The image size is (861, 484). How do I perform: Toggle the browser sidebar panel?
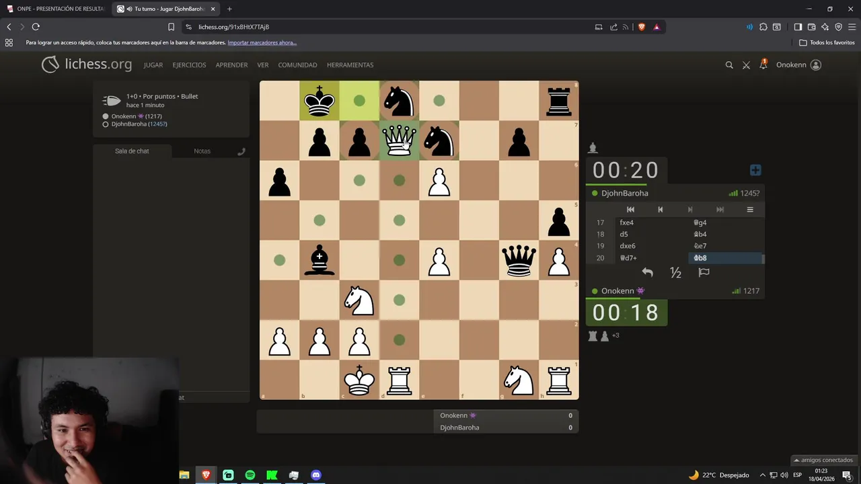tap(798, 27)
